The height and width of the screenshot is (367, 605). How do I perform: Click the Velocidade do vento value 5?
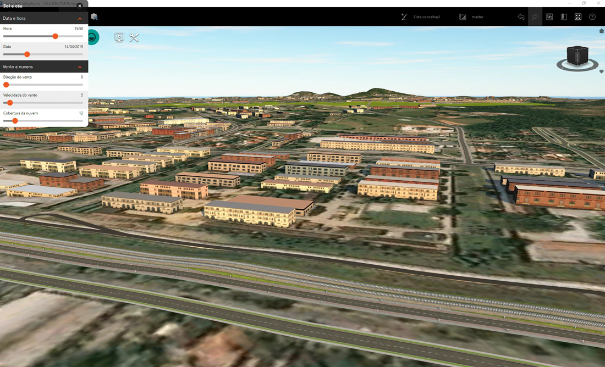pyautogui.click(x=82, y=95)
